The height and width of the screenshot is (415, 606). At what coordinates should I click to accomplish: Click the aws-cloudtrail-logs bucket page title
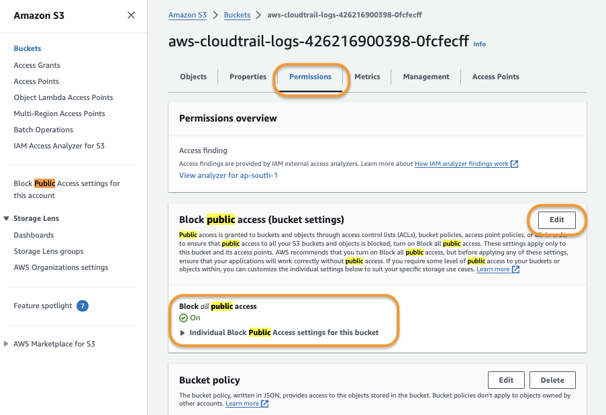[319, 41]
